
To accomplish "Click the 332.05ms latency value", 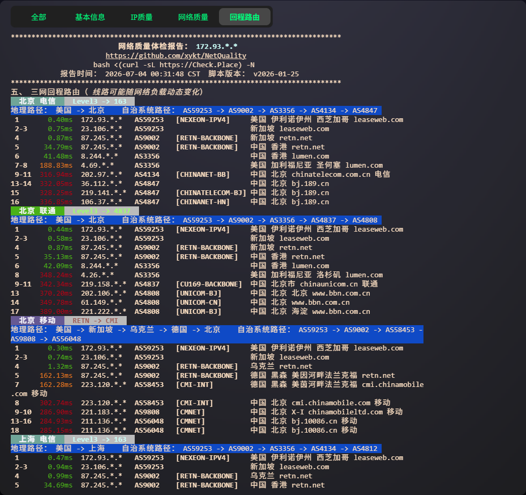I will click(x=56, y=184).
